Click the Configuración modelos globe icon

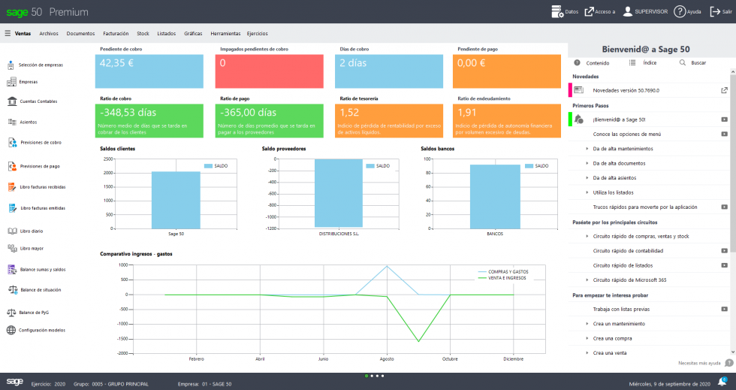pyautogui.click(x=12, y=330)
